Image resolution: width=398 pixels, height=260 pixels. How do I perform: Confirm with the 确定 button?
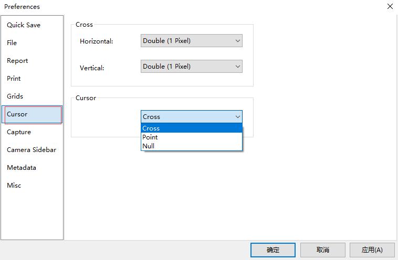pos(273,250)
